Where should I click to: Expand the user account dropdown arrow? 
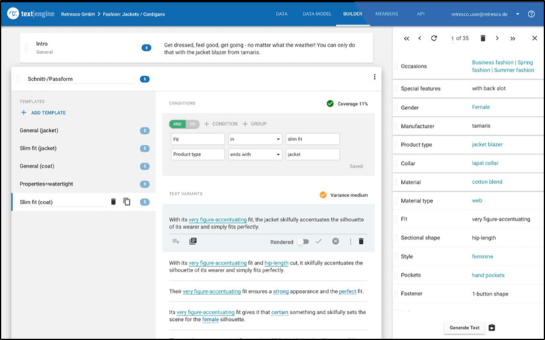518,14
